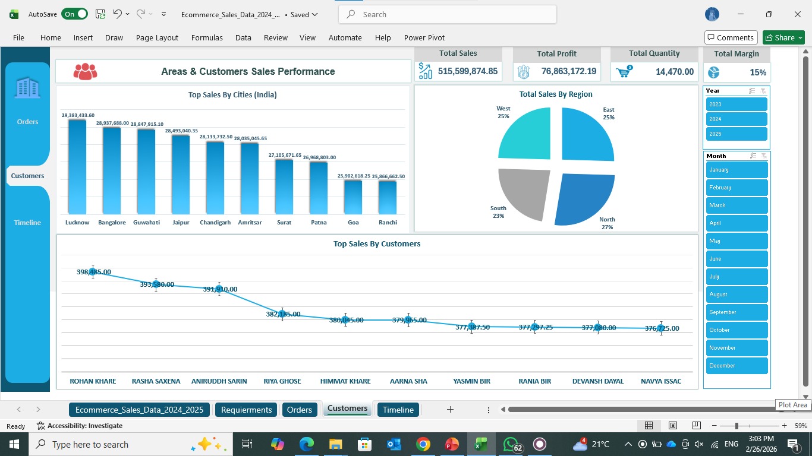812x456 pixels.
Task: Toggle the March month slicer button
Action: [737, 205]
